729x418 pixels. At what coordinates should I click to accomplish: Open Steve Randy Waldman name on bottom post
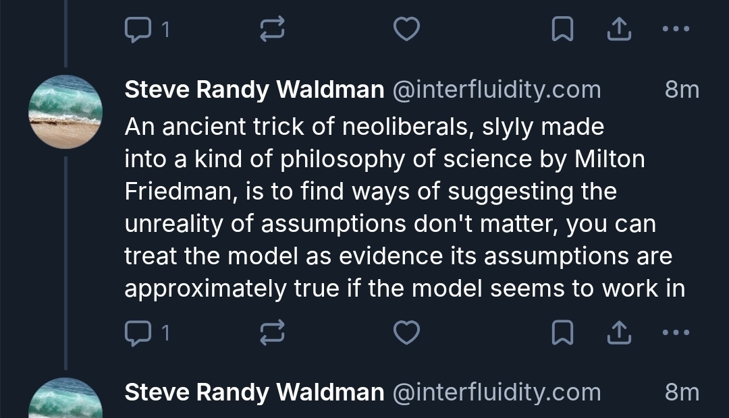(254, 392)
